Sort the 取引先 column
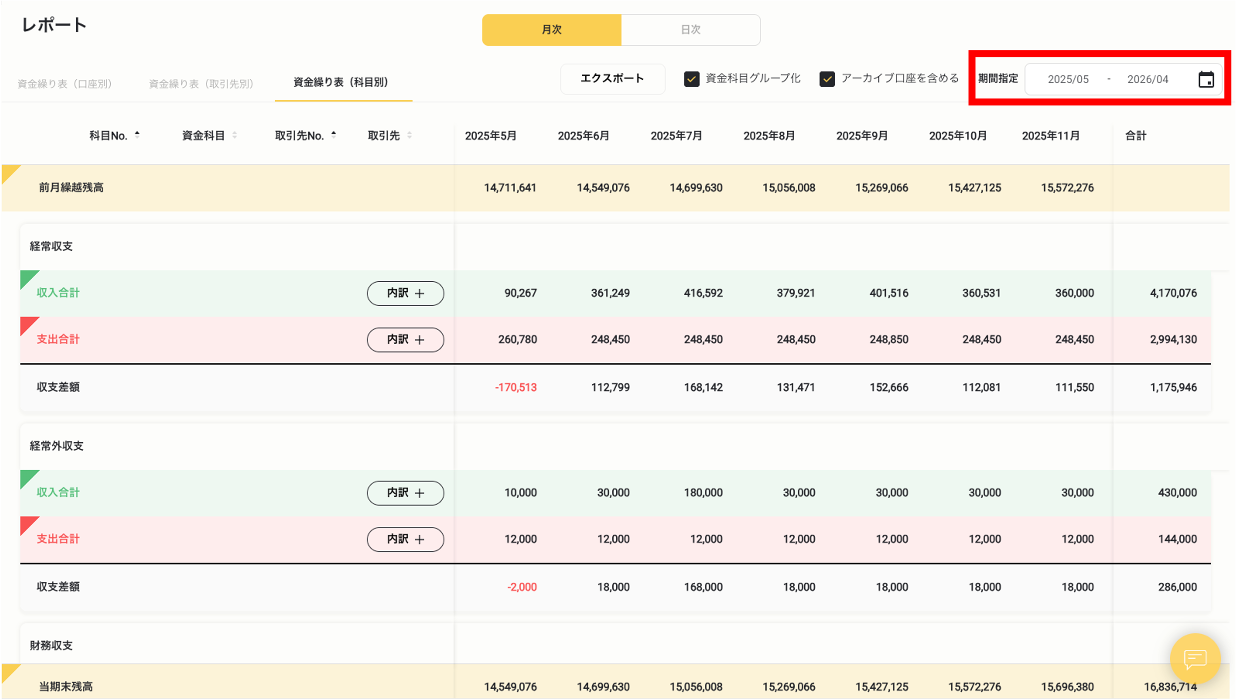Screen dimensions: 1236x699 point(409,135)
